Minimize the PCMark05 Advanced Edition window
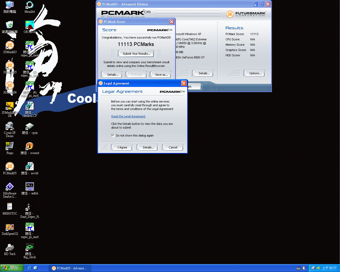This screenshot has height=272, width=340. click(255, 4)
